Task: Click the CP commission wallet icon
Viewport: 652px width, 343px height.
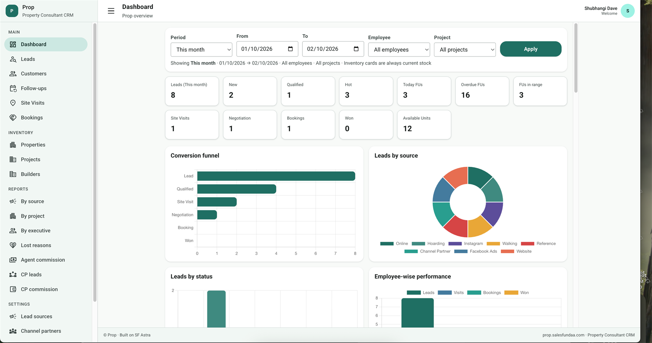Action: (13, 289)
